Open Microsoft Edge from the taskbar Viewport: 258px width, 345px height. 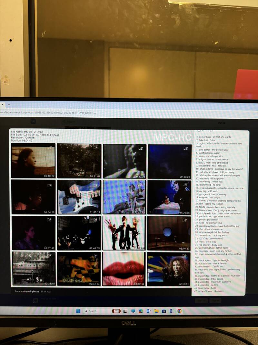pyautogui.click(x=141, y=311)
